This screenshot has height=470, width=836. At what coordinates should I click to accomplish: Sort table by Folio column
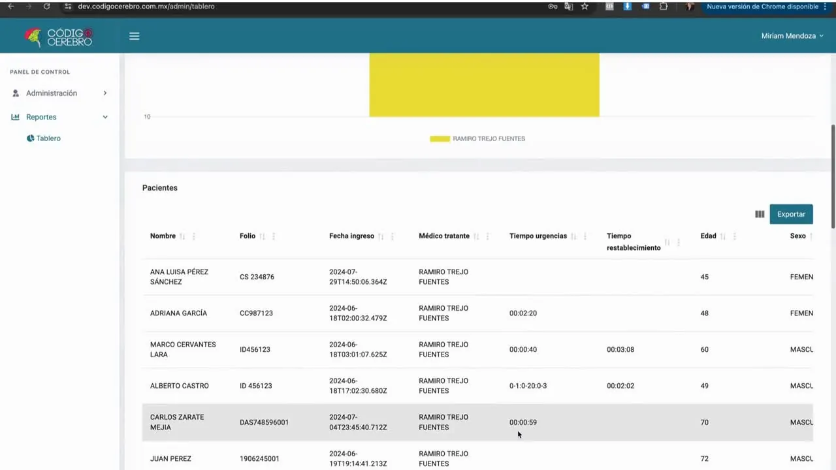coord(262,236)
